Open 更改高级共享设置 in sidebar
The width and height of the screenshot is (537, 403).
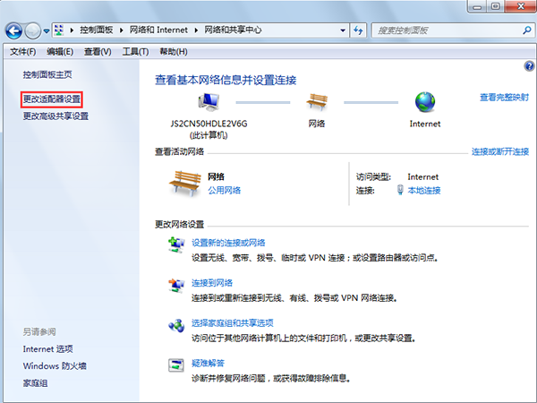55,116
